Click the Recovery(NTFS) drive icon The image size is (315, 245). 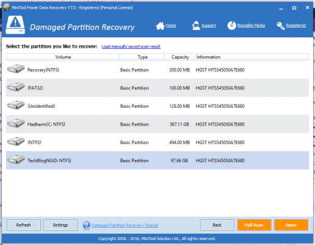pyautogui.click(x=16, y=69)
